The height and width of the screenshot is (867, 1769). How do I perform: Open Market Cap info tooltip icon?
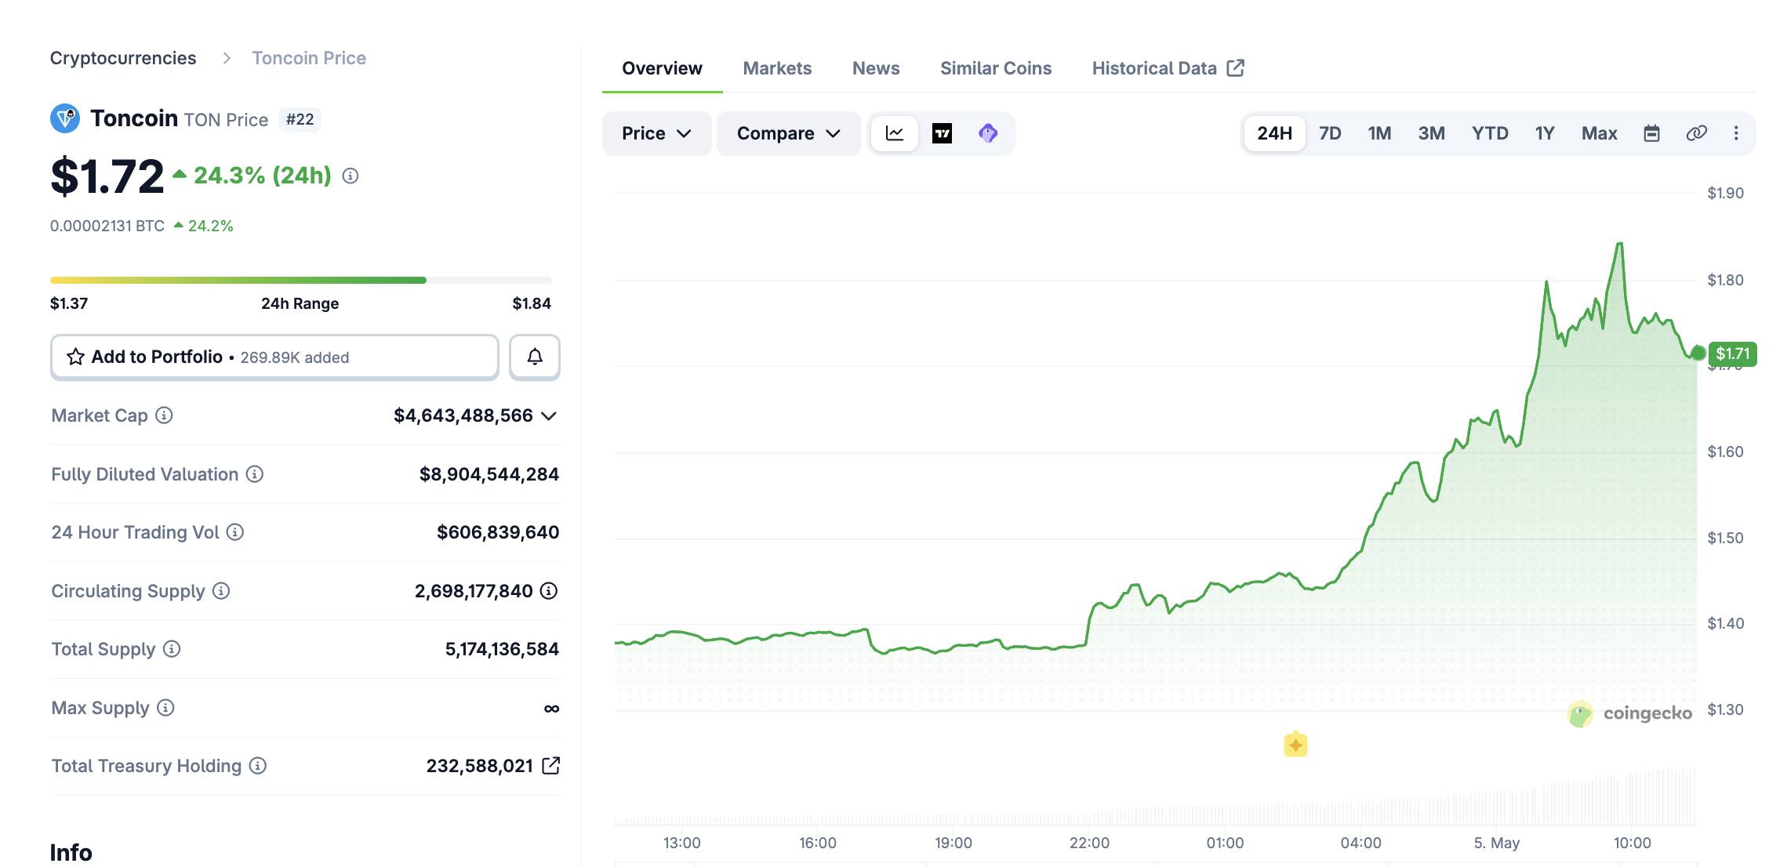coord(164,415)
